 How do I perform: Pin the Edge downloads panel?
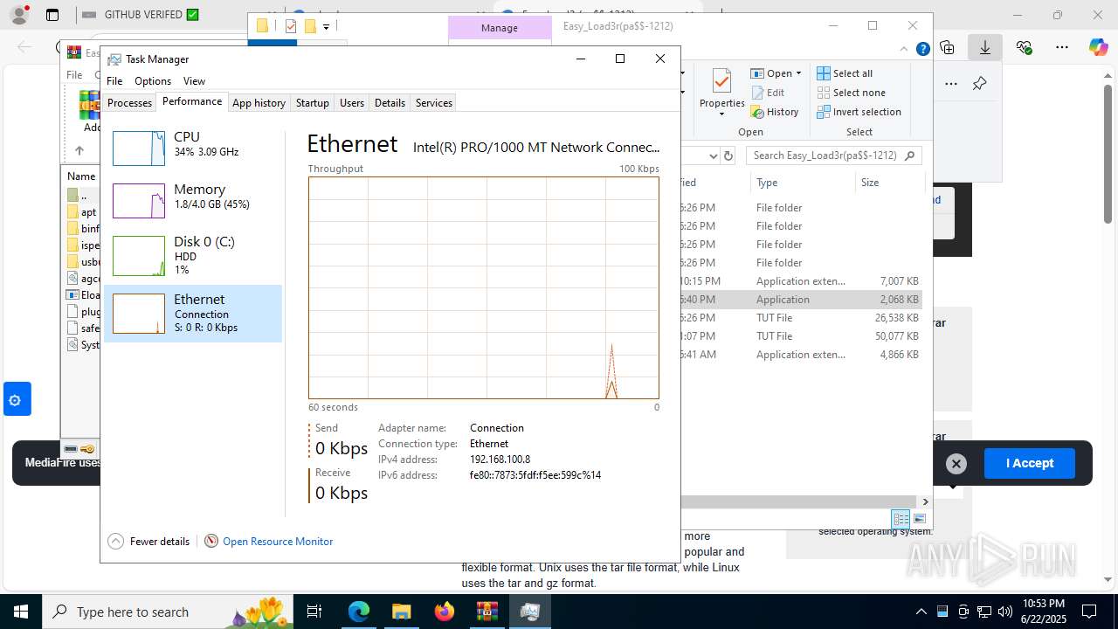click(x=979, y=84)
